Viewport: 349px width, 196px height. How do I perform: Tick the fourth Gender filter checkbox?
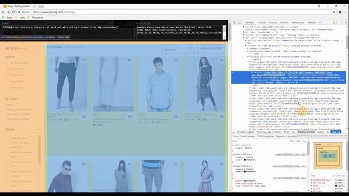point(7,82)
